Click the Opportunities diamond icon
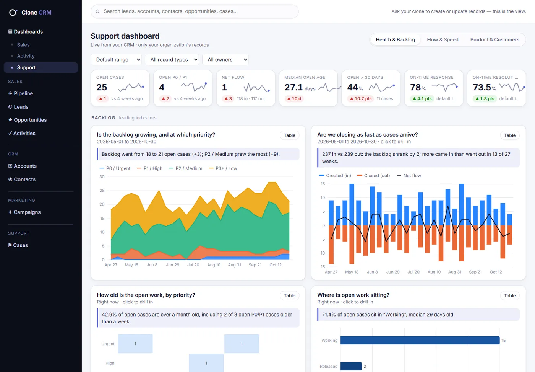Screen dimensions: 535x372 10,120
